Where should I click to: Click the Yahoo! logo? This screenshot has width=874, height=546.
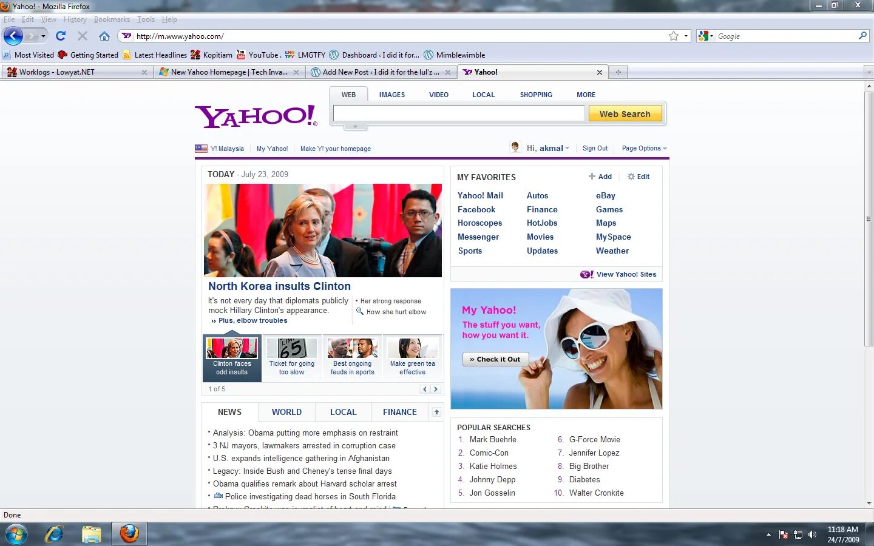click(256, 116)
